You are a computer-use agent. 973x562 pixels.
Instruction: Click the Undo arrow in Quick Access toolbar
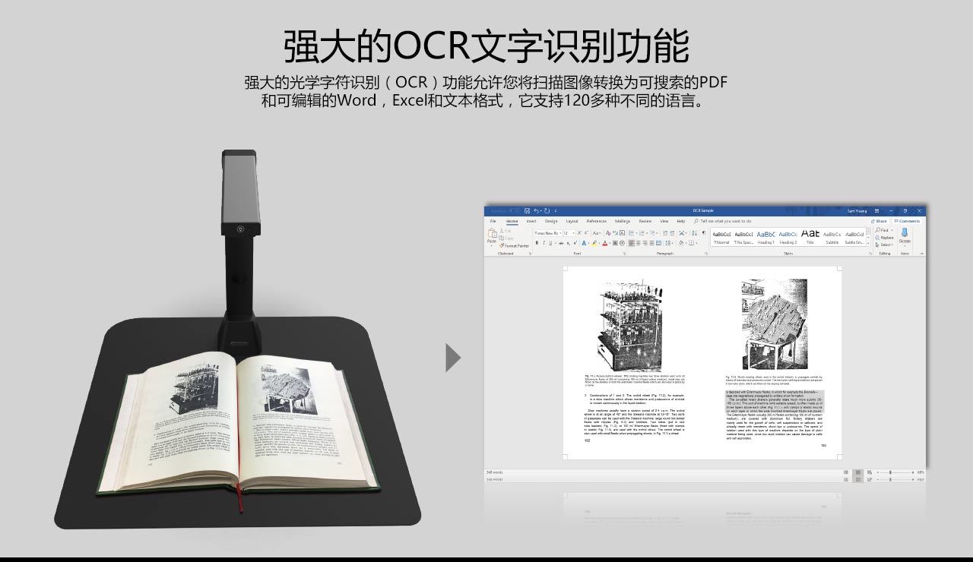[x=536, y=210]
